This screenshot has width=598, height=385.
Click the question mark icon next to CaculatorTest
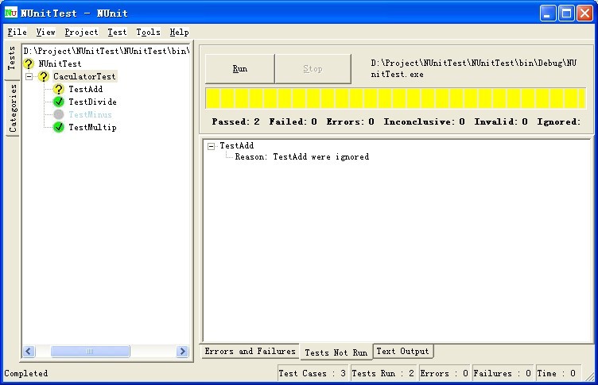point(44,77)
